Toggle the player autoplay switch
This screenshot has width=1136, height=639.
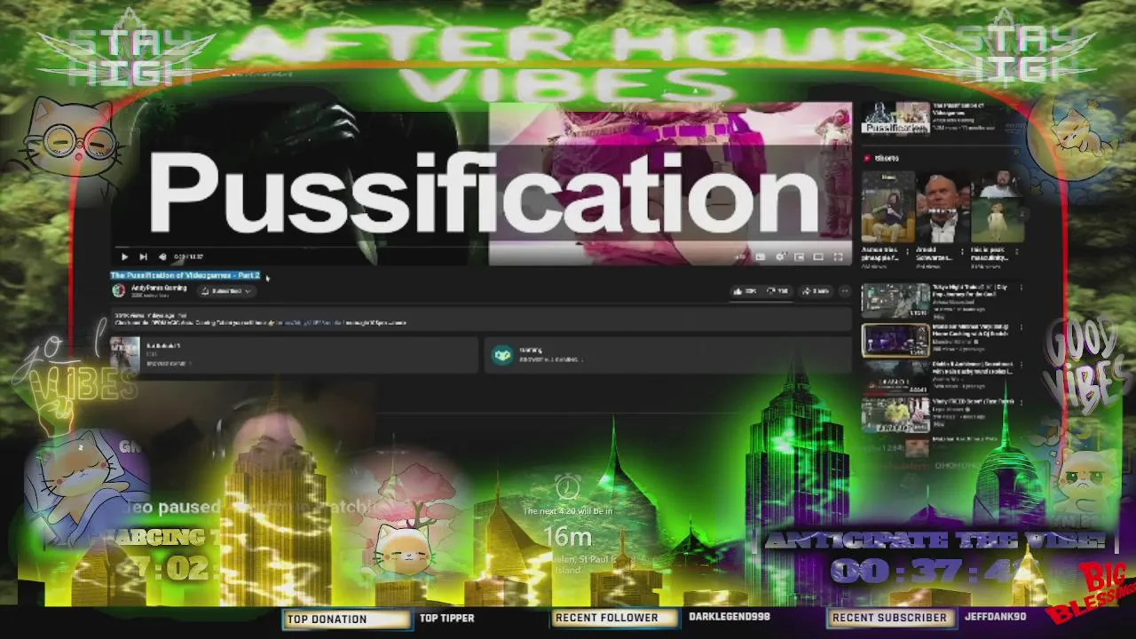coord(740,257)
